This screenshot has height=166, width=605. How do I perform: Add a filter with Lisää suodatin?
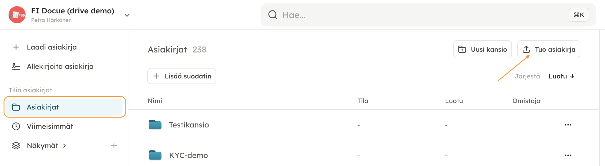(x=182, y=76)
